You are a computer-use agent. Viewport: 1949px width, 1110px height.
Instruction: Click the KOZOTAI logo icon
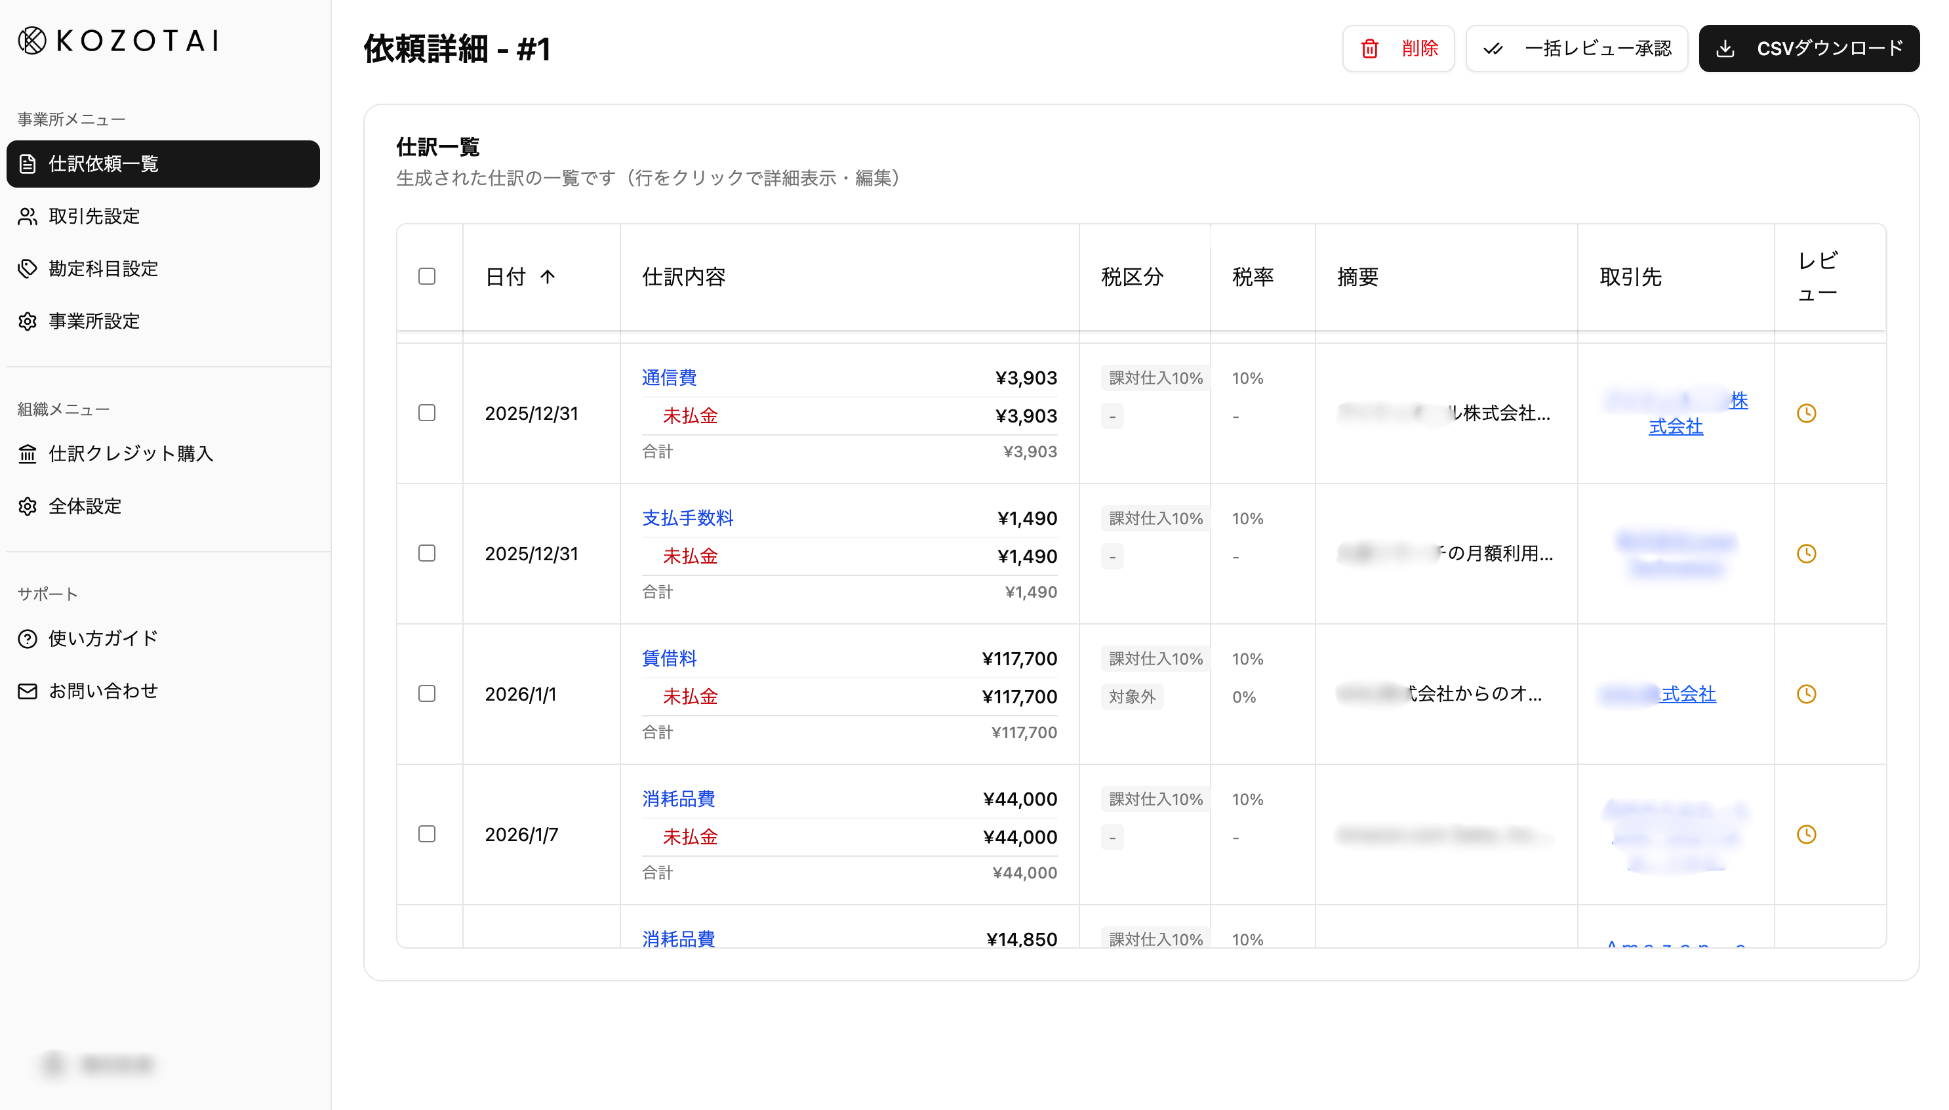pyautogui.click(x=32, y=41)
